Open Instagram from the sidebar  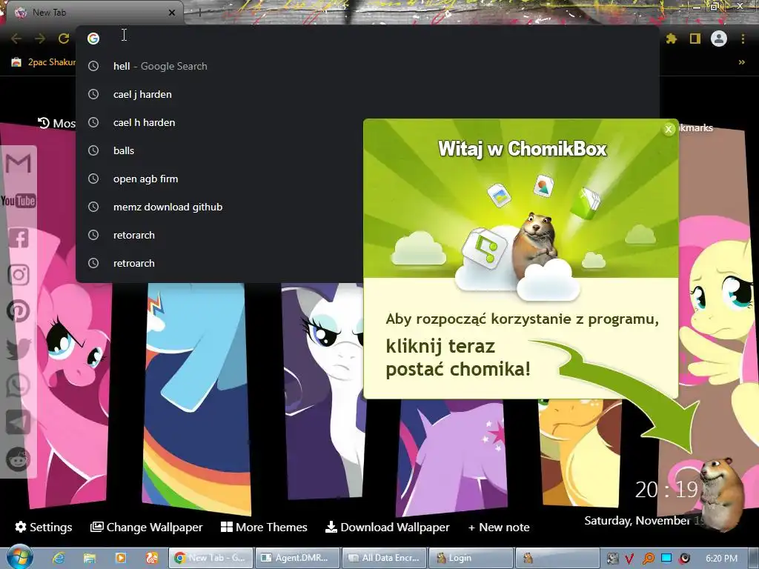pos(19,275)
